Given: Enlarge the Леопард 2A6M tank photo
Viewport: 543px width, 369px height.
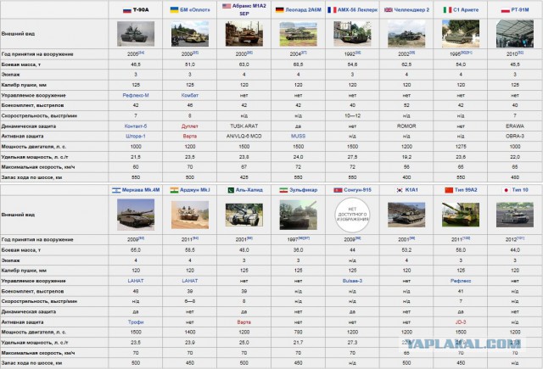Looking at the screenshot, I should coord(298,34).
